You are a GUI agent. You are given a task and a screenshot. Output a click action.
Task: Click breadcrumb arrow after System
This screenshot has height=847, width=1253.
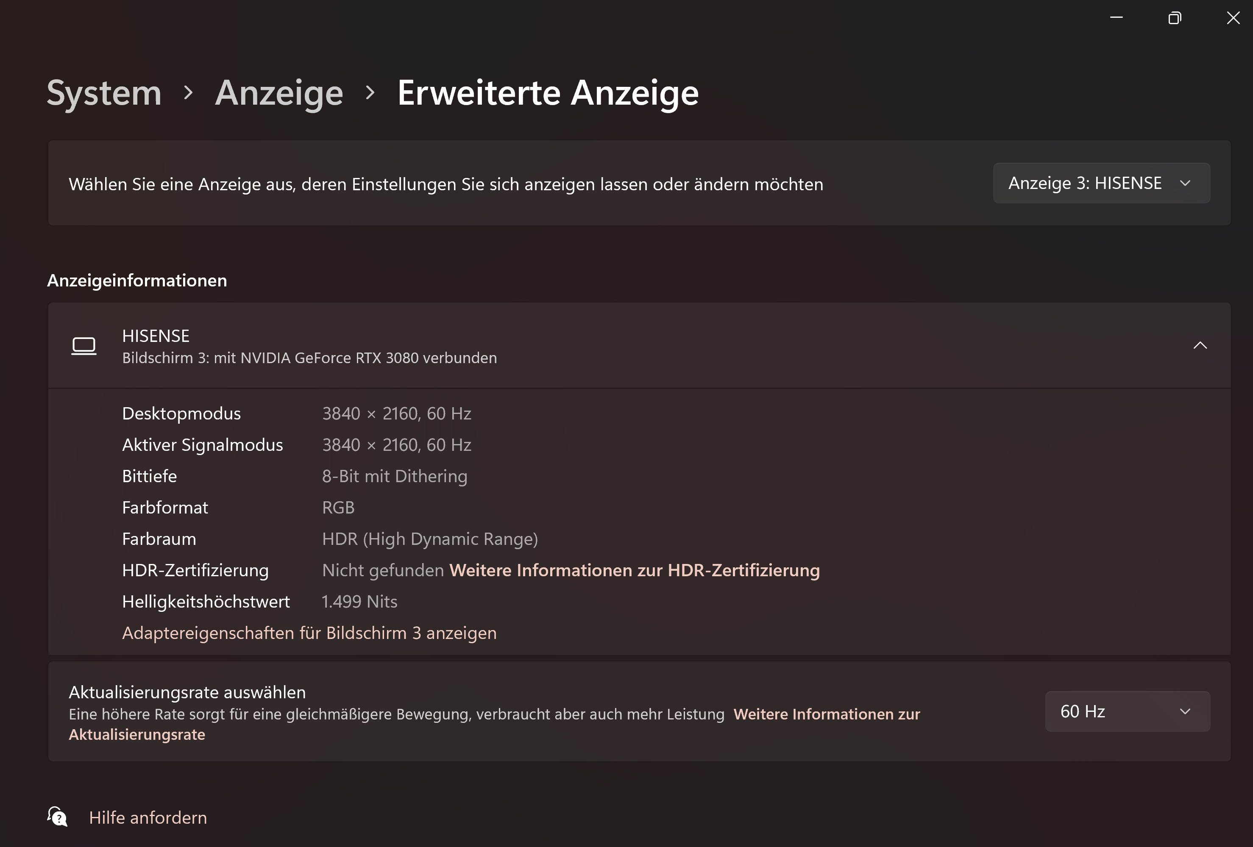pos(188,93)
